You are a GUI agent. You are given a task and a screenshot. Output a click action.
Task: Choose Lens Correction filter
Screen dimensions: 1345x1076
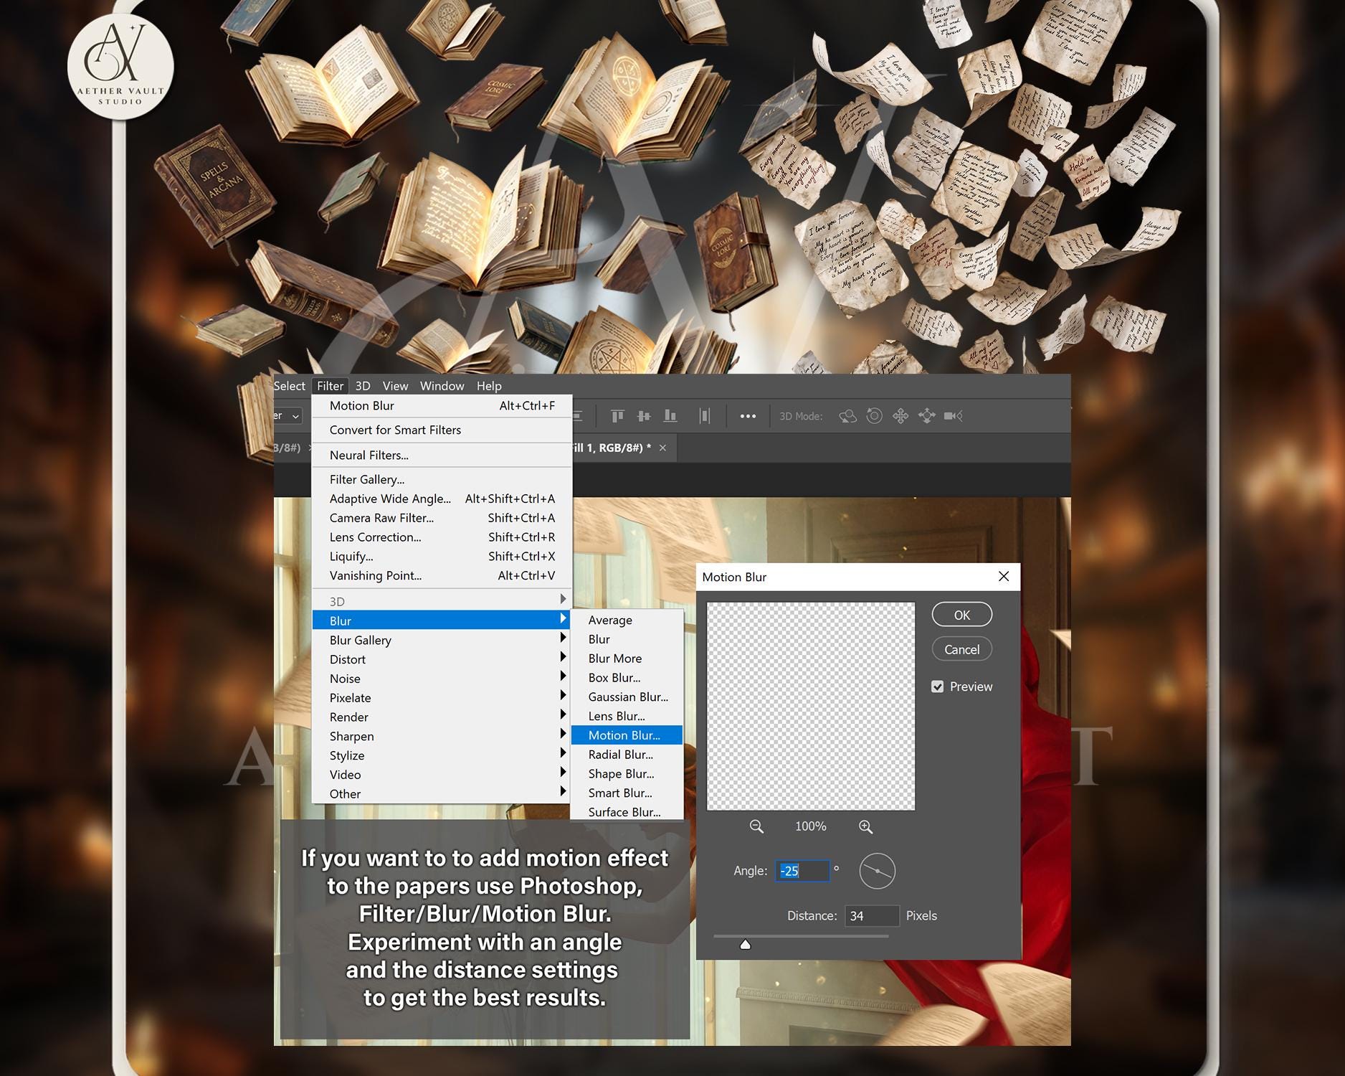tap(441, 537)
